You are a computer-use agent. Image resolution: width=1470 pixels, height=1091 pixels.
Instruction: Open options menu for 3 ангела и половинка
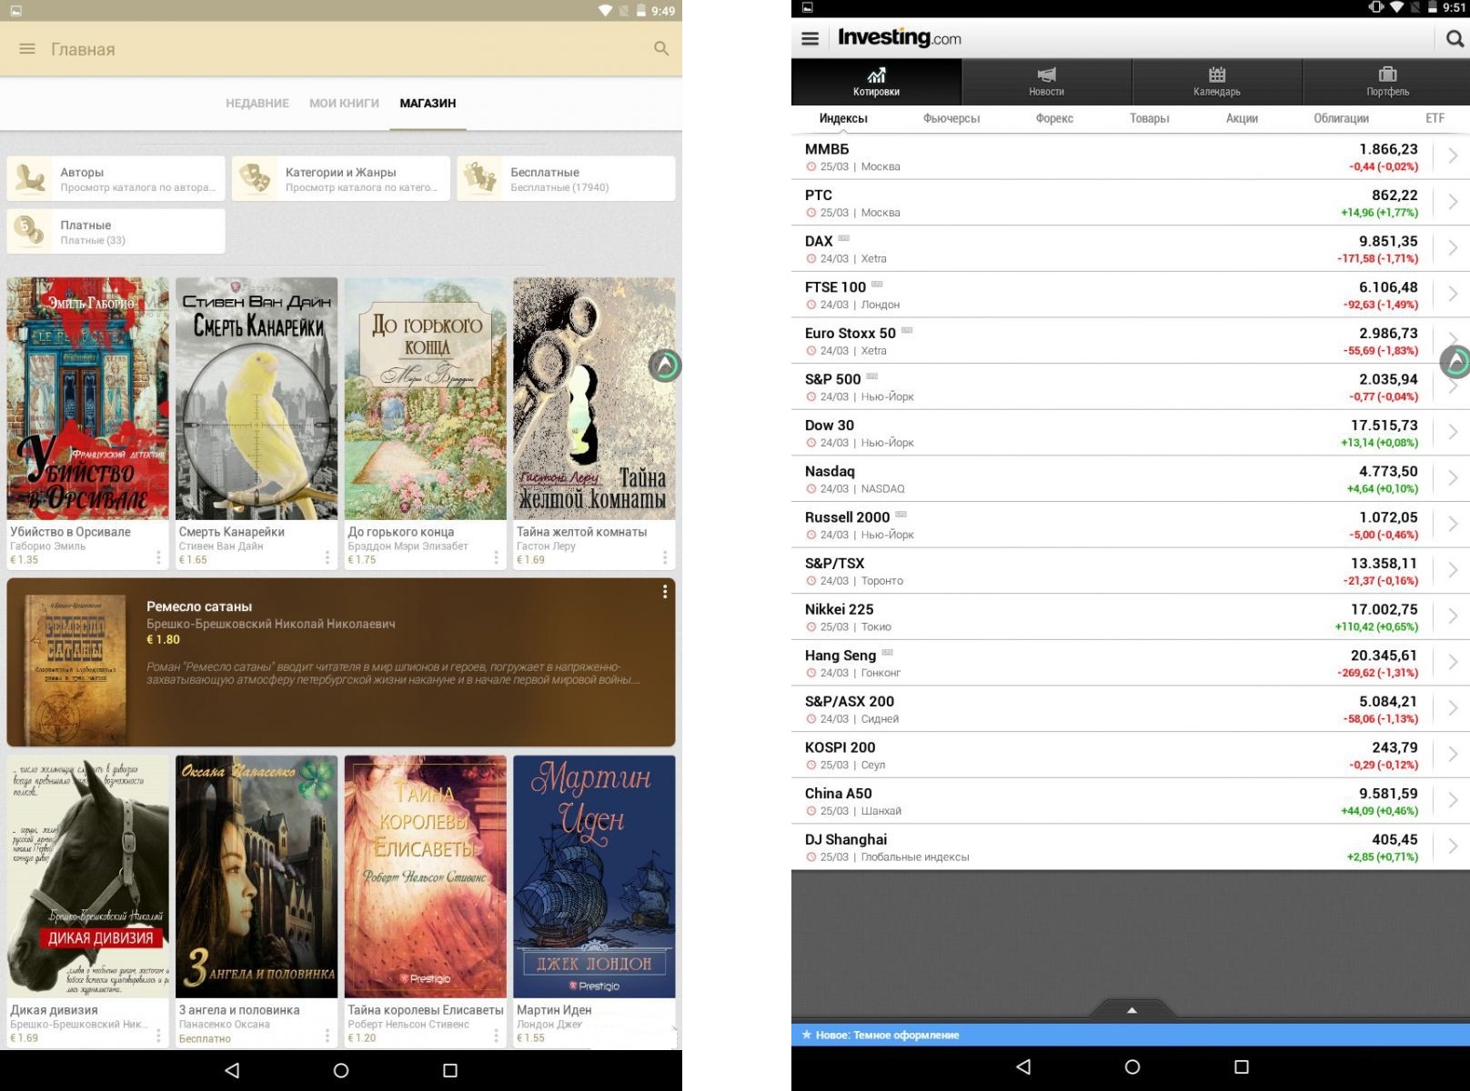pos(327,1036)
